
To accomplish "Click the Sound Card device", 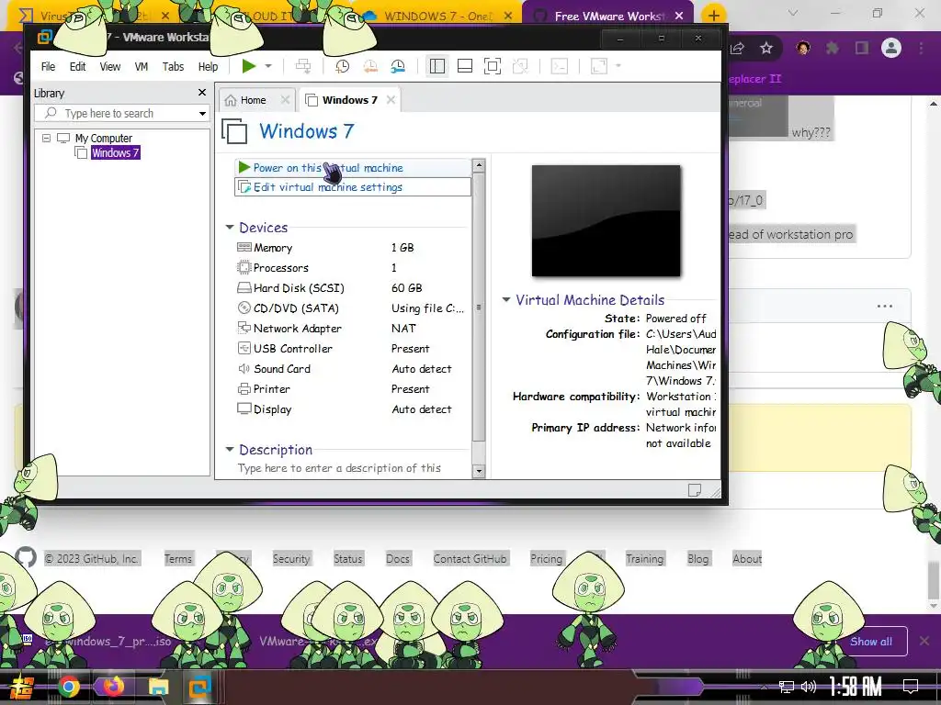I will pos(351,369).
